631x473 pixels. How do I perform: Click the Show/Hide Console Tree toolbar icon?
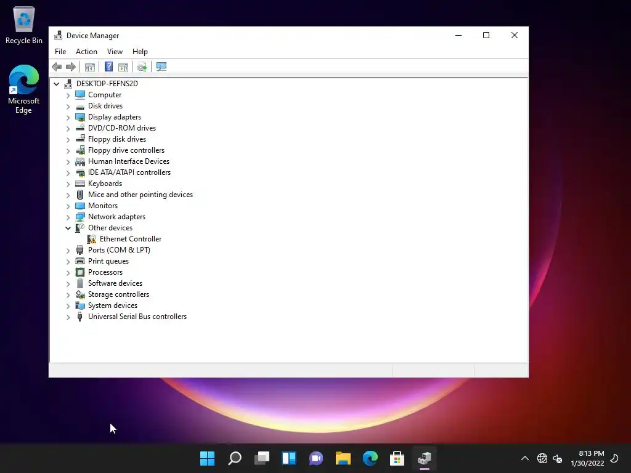coord(90,67)
